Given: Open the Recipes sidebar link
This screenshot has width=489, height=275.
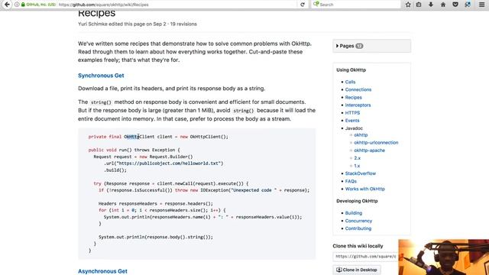Looking at the screenshot, I should (353, 97).
